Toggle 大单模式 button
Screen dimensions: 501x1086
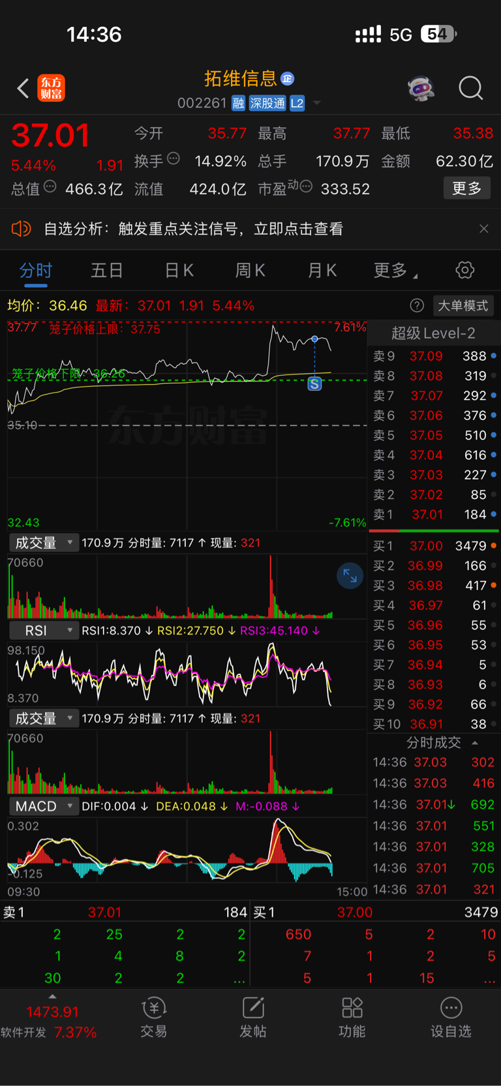[463, 305]
